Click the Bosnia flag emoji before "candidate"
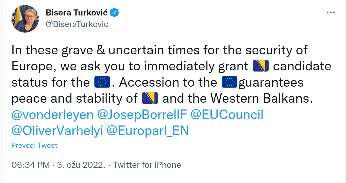The width and height of the screenshot is (346, 183). [x=260, y=66]
